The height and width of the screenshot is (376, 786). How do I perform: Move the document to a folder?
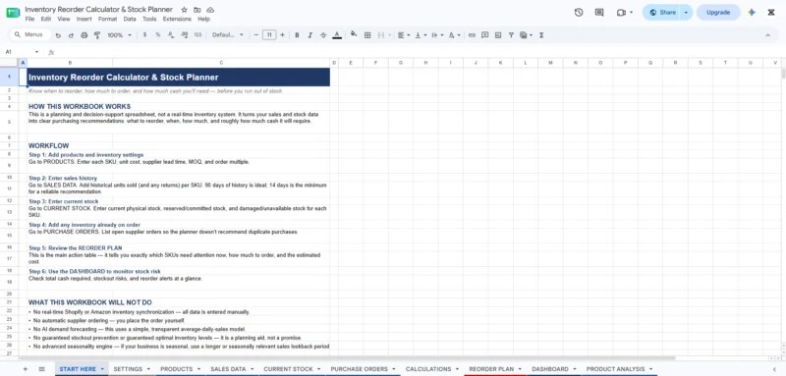pos(197,10)
